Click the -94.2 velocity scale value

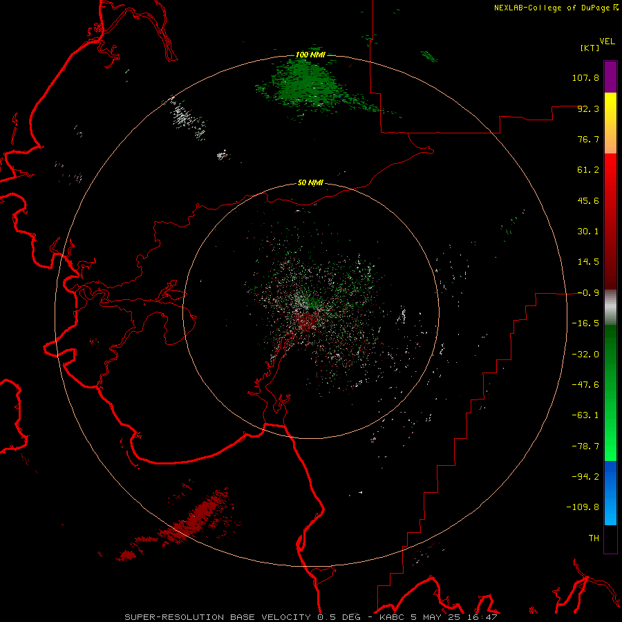pos(585,477)
